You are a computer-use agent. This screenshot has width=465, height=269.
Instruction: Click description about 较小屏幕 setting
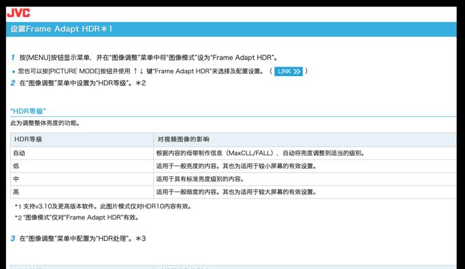click(237, 166)
